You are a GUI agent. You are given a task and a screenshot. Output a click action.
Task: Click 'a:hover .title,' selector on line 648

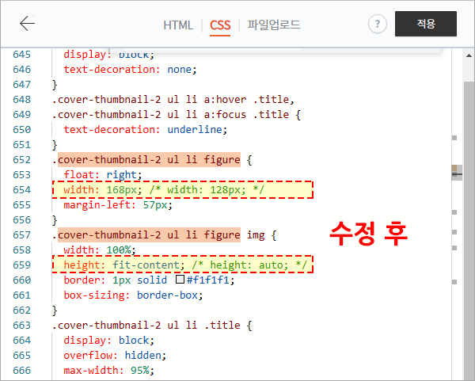point(249,100)
